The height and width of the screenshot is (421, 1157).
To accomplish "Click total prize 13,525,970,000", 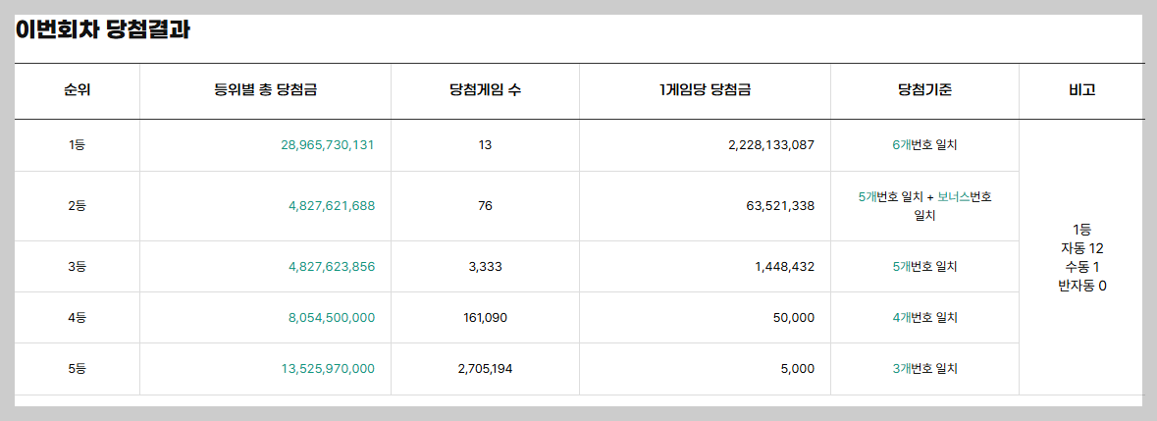I will point(328,369).
